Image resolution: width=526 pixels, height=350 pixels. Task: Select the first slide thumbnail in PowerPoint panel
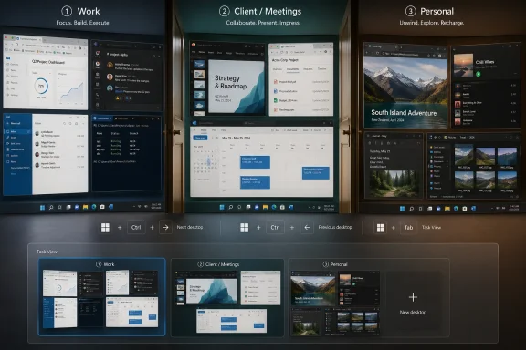click(199, 65)
